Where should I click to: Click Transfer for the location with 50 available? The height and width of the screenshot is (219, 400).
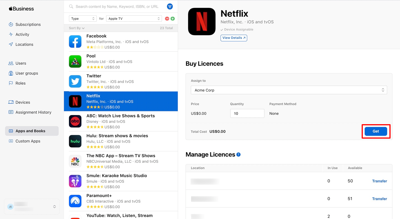(x=379, y=181)
